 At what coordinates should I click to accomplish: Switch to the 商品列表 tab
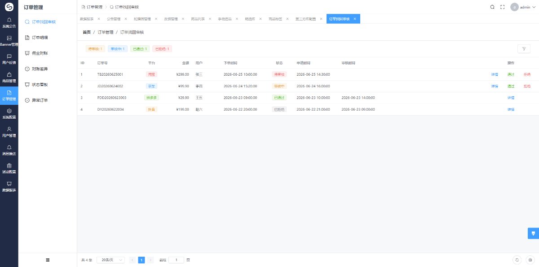tap(198, 19)
